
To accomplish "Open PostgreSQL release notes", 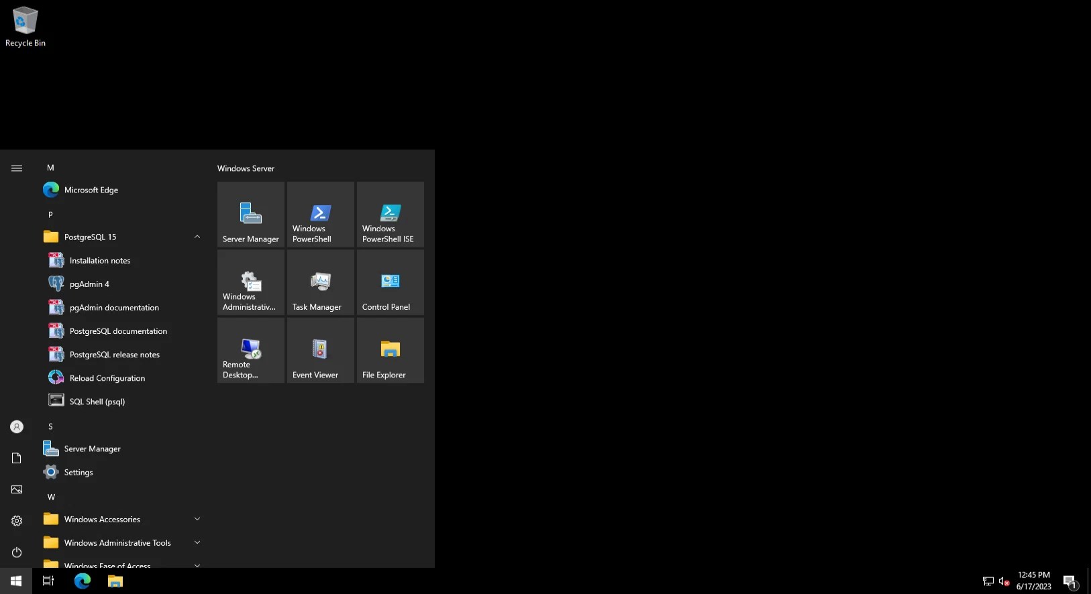I will (x=121, y=355).
